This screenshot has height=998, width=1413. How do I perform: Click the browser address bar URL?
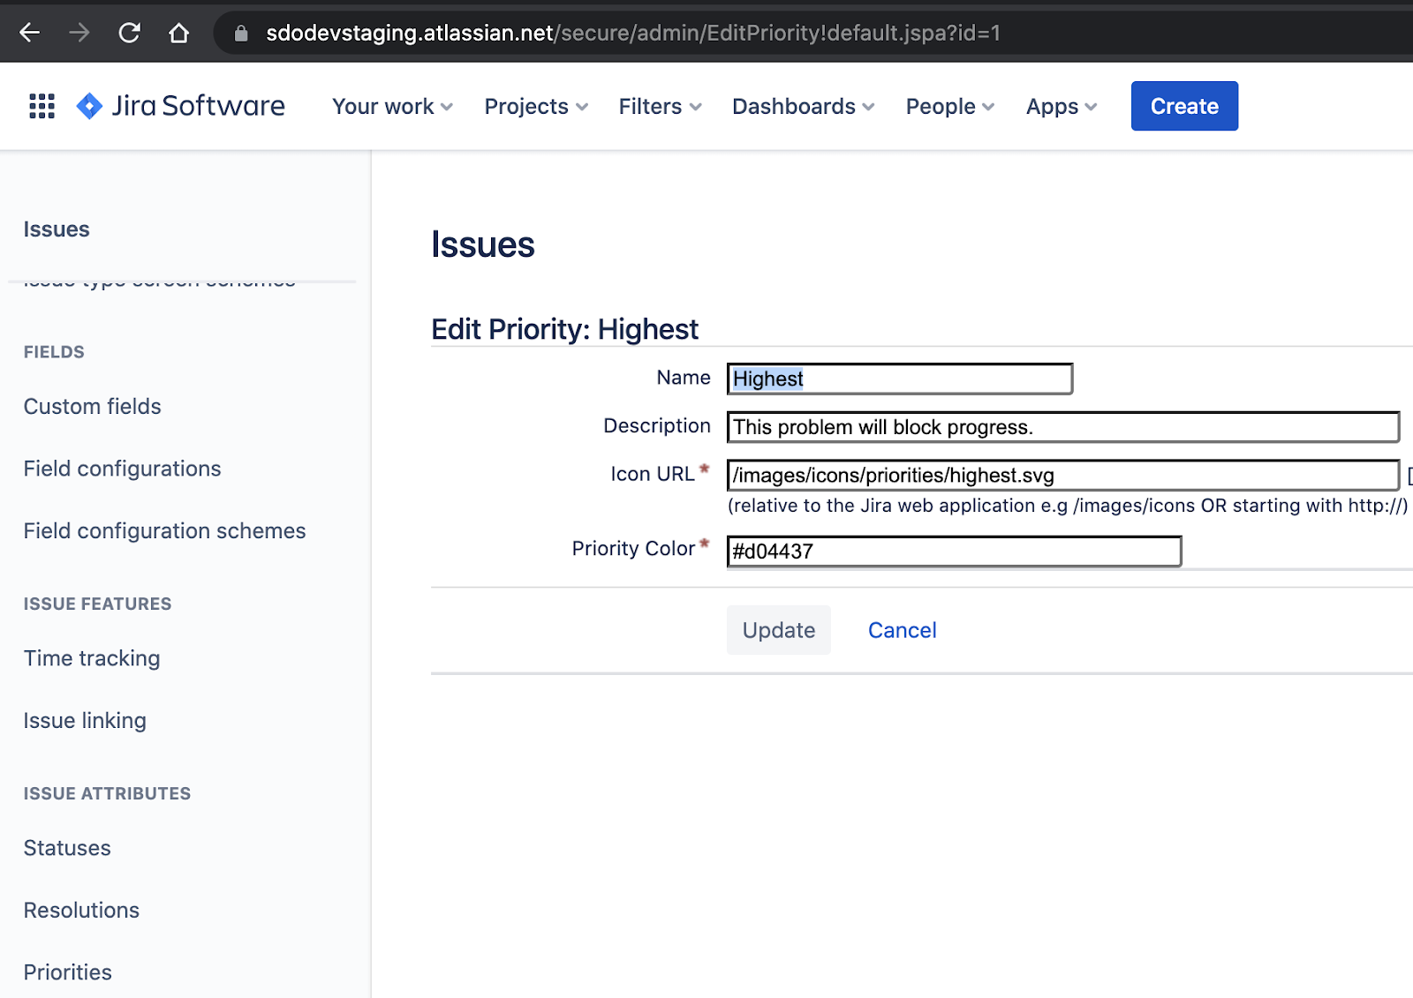coord(633,34)
